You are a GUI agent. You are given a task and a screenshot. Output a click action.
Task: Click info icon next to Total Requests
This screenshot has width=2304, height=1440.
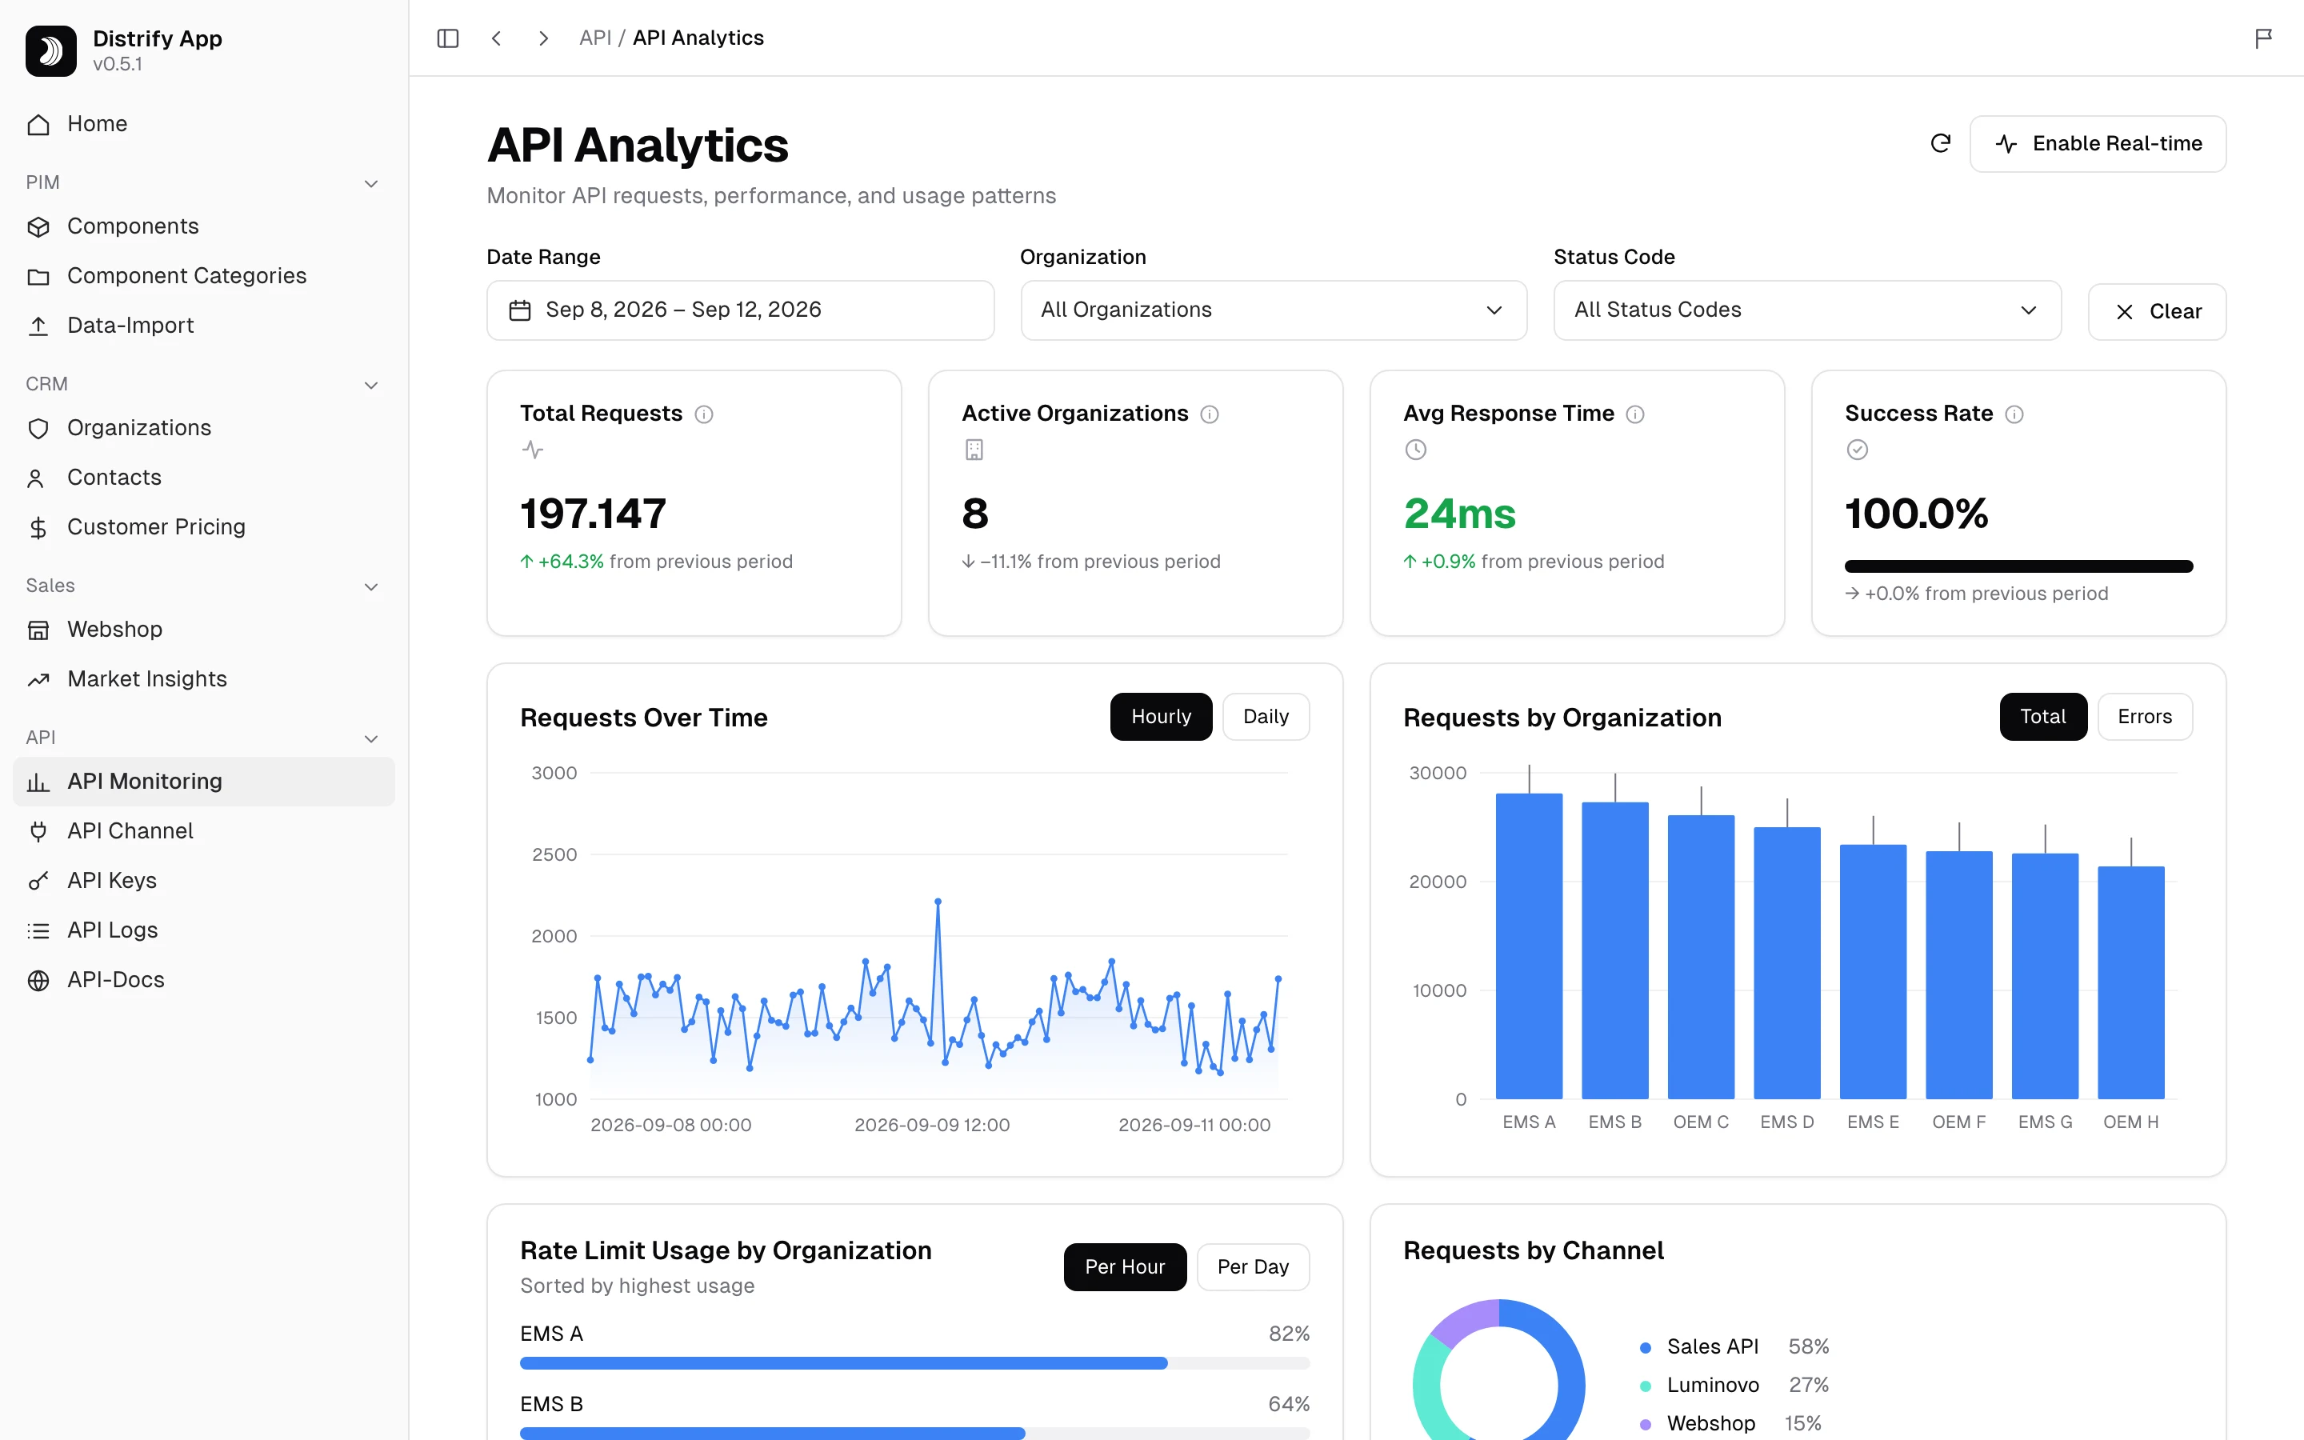click(x=703, y=414)
